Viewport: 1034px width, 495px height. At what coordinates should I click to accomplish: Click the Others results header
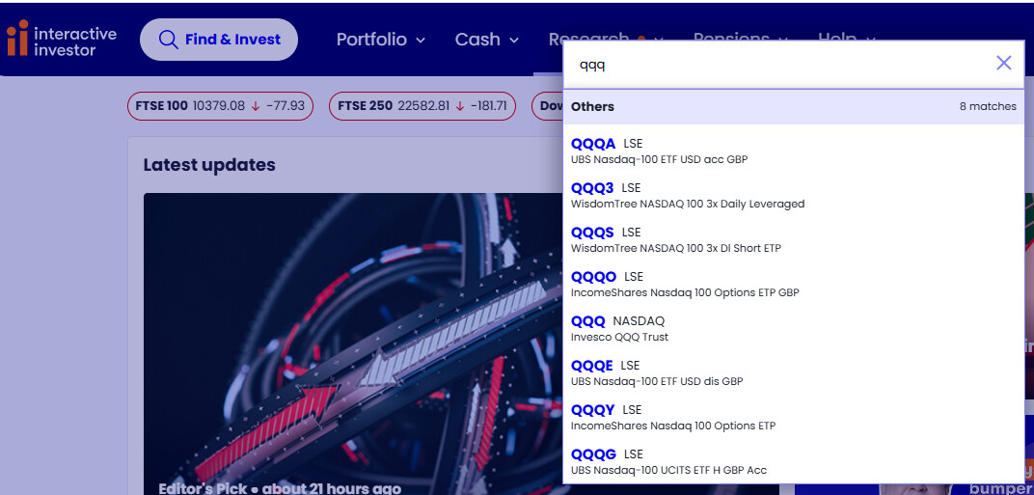click(793, 106)
